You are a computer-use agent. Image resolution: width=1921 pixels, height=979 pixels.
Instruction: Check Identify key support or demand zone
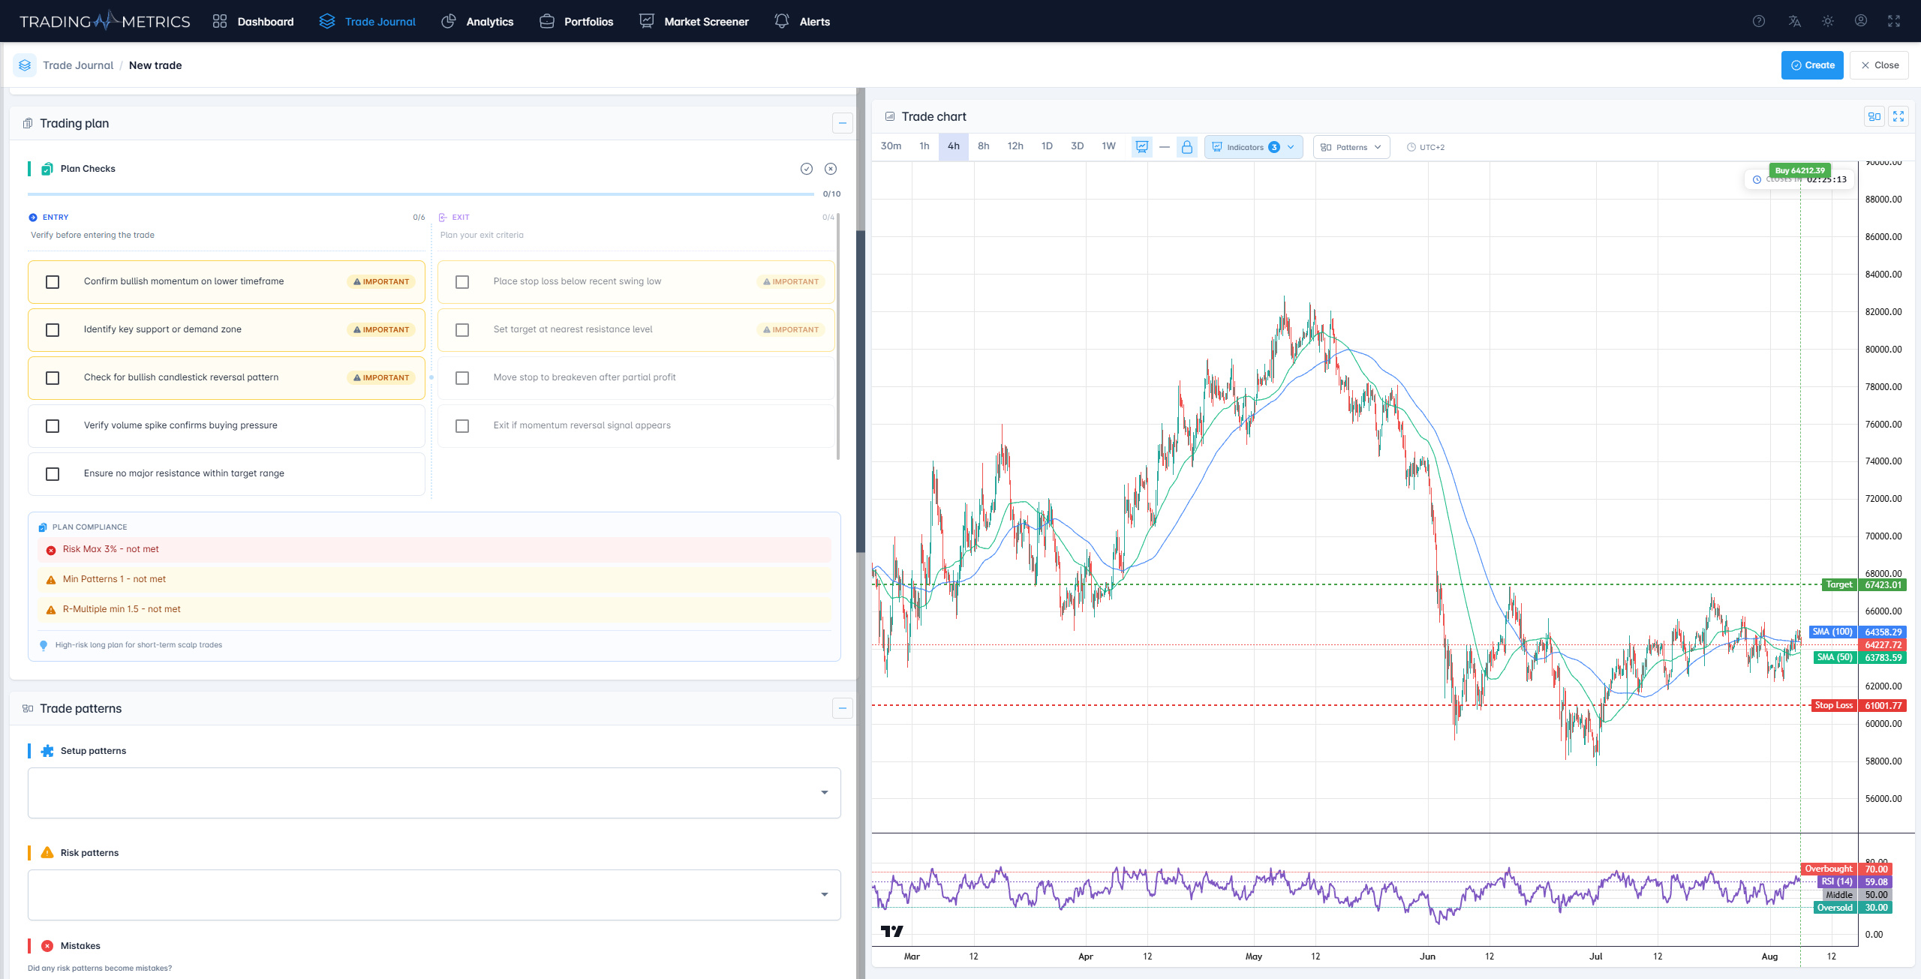click(x=53, y=330)
